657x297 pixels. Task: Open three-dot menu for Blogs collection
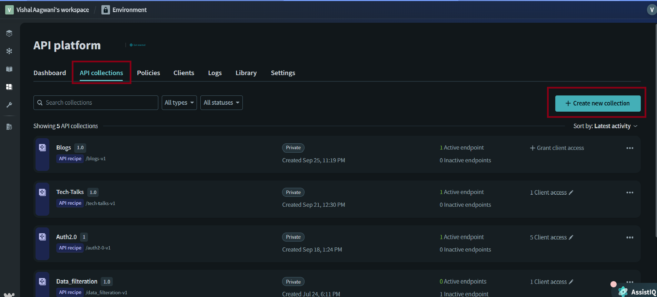tap(630, 148)
